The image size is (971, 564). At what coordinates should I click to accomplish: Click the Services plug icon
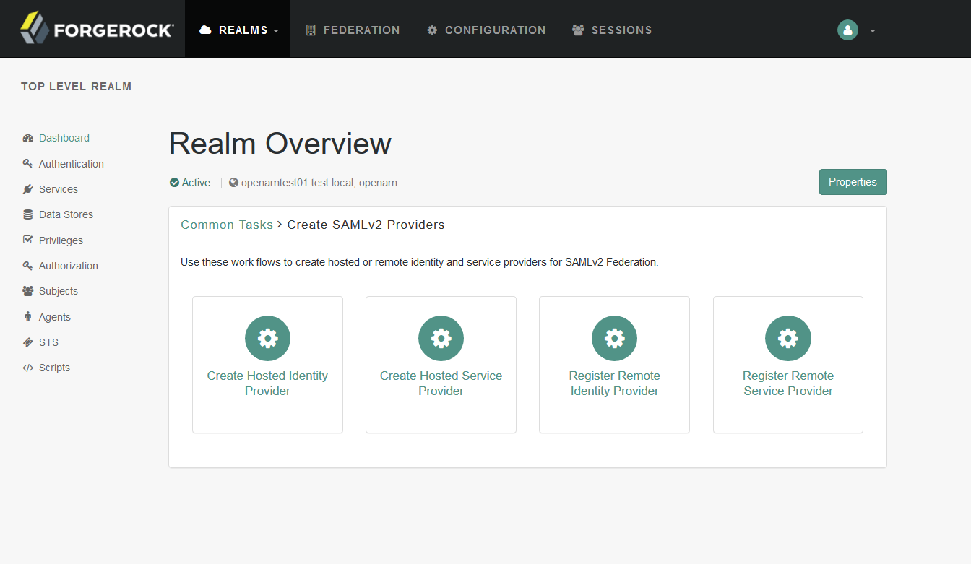click(x=28, y=189)
